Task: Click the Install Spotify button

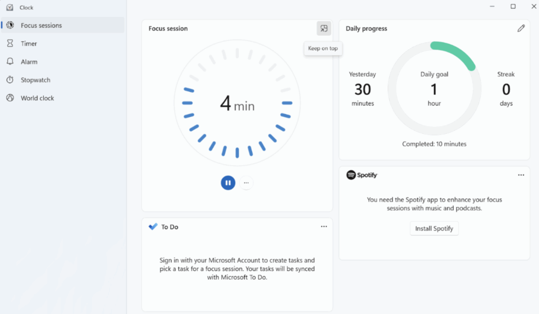Action: click(x=434, y=228)
